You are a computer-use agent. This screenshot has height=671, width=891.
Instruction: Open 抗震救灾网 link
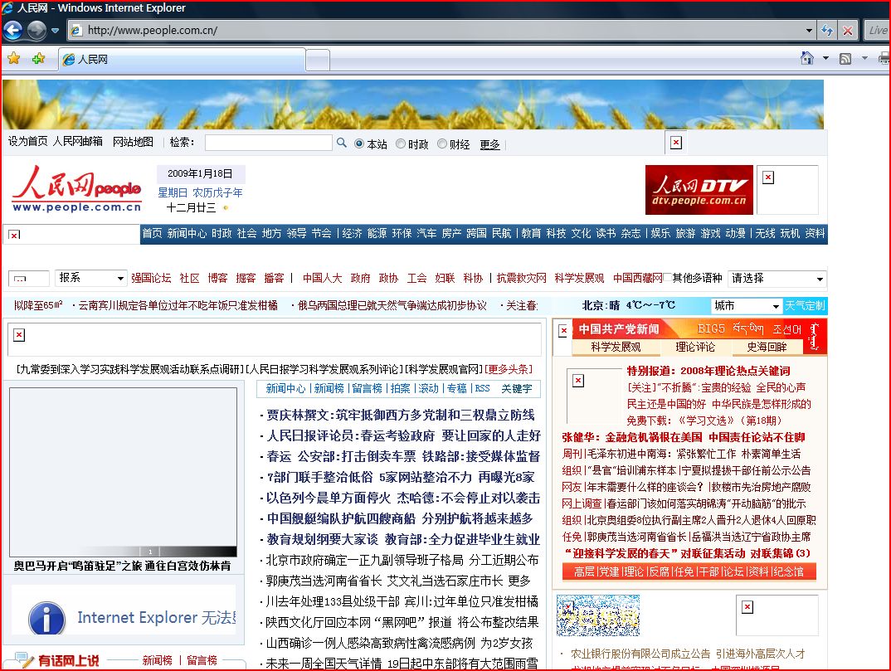click(x=522, y=278)
